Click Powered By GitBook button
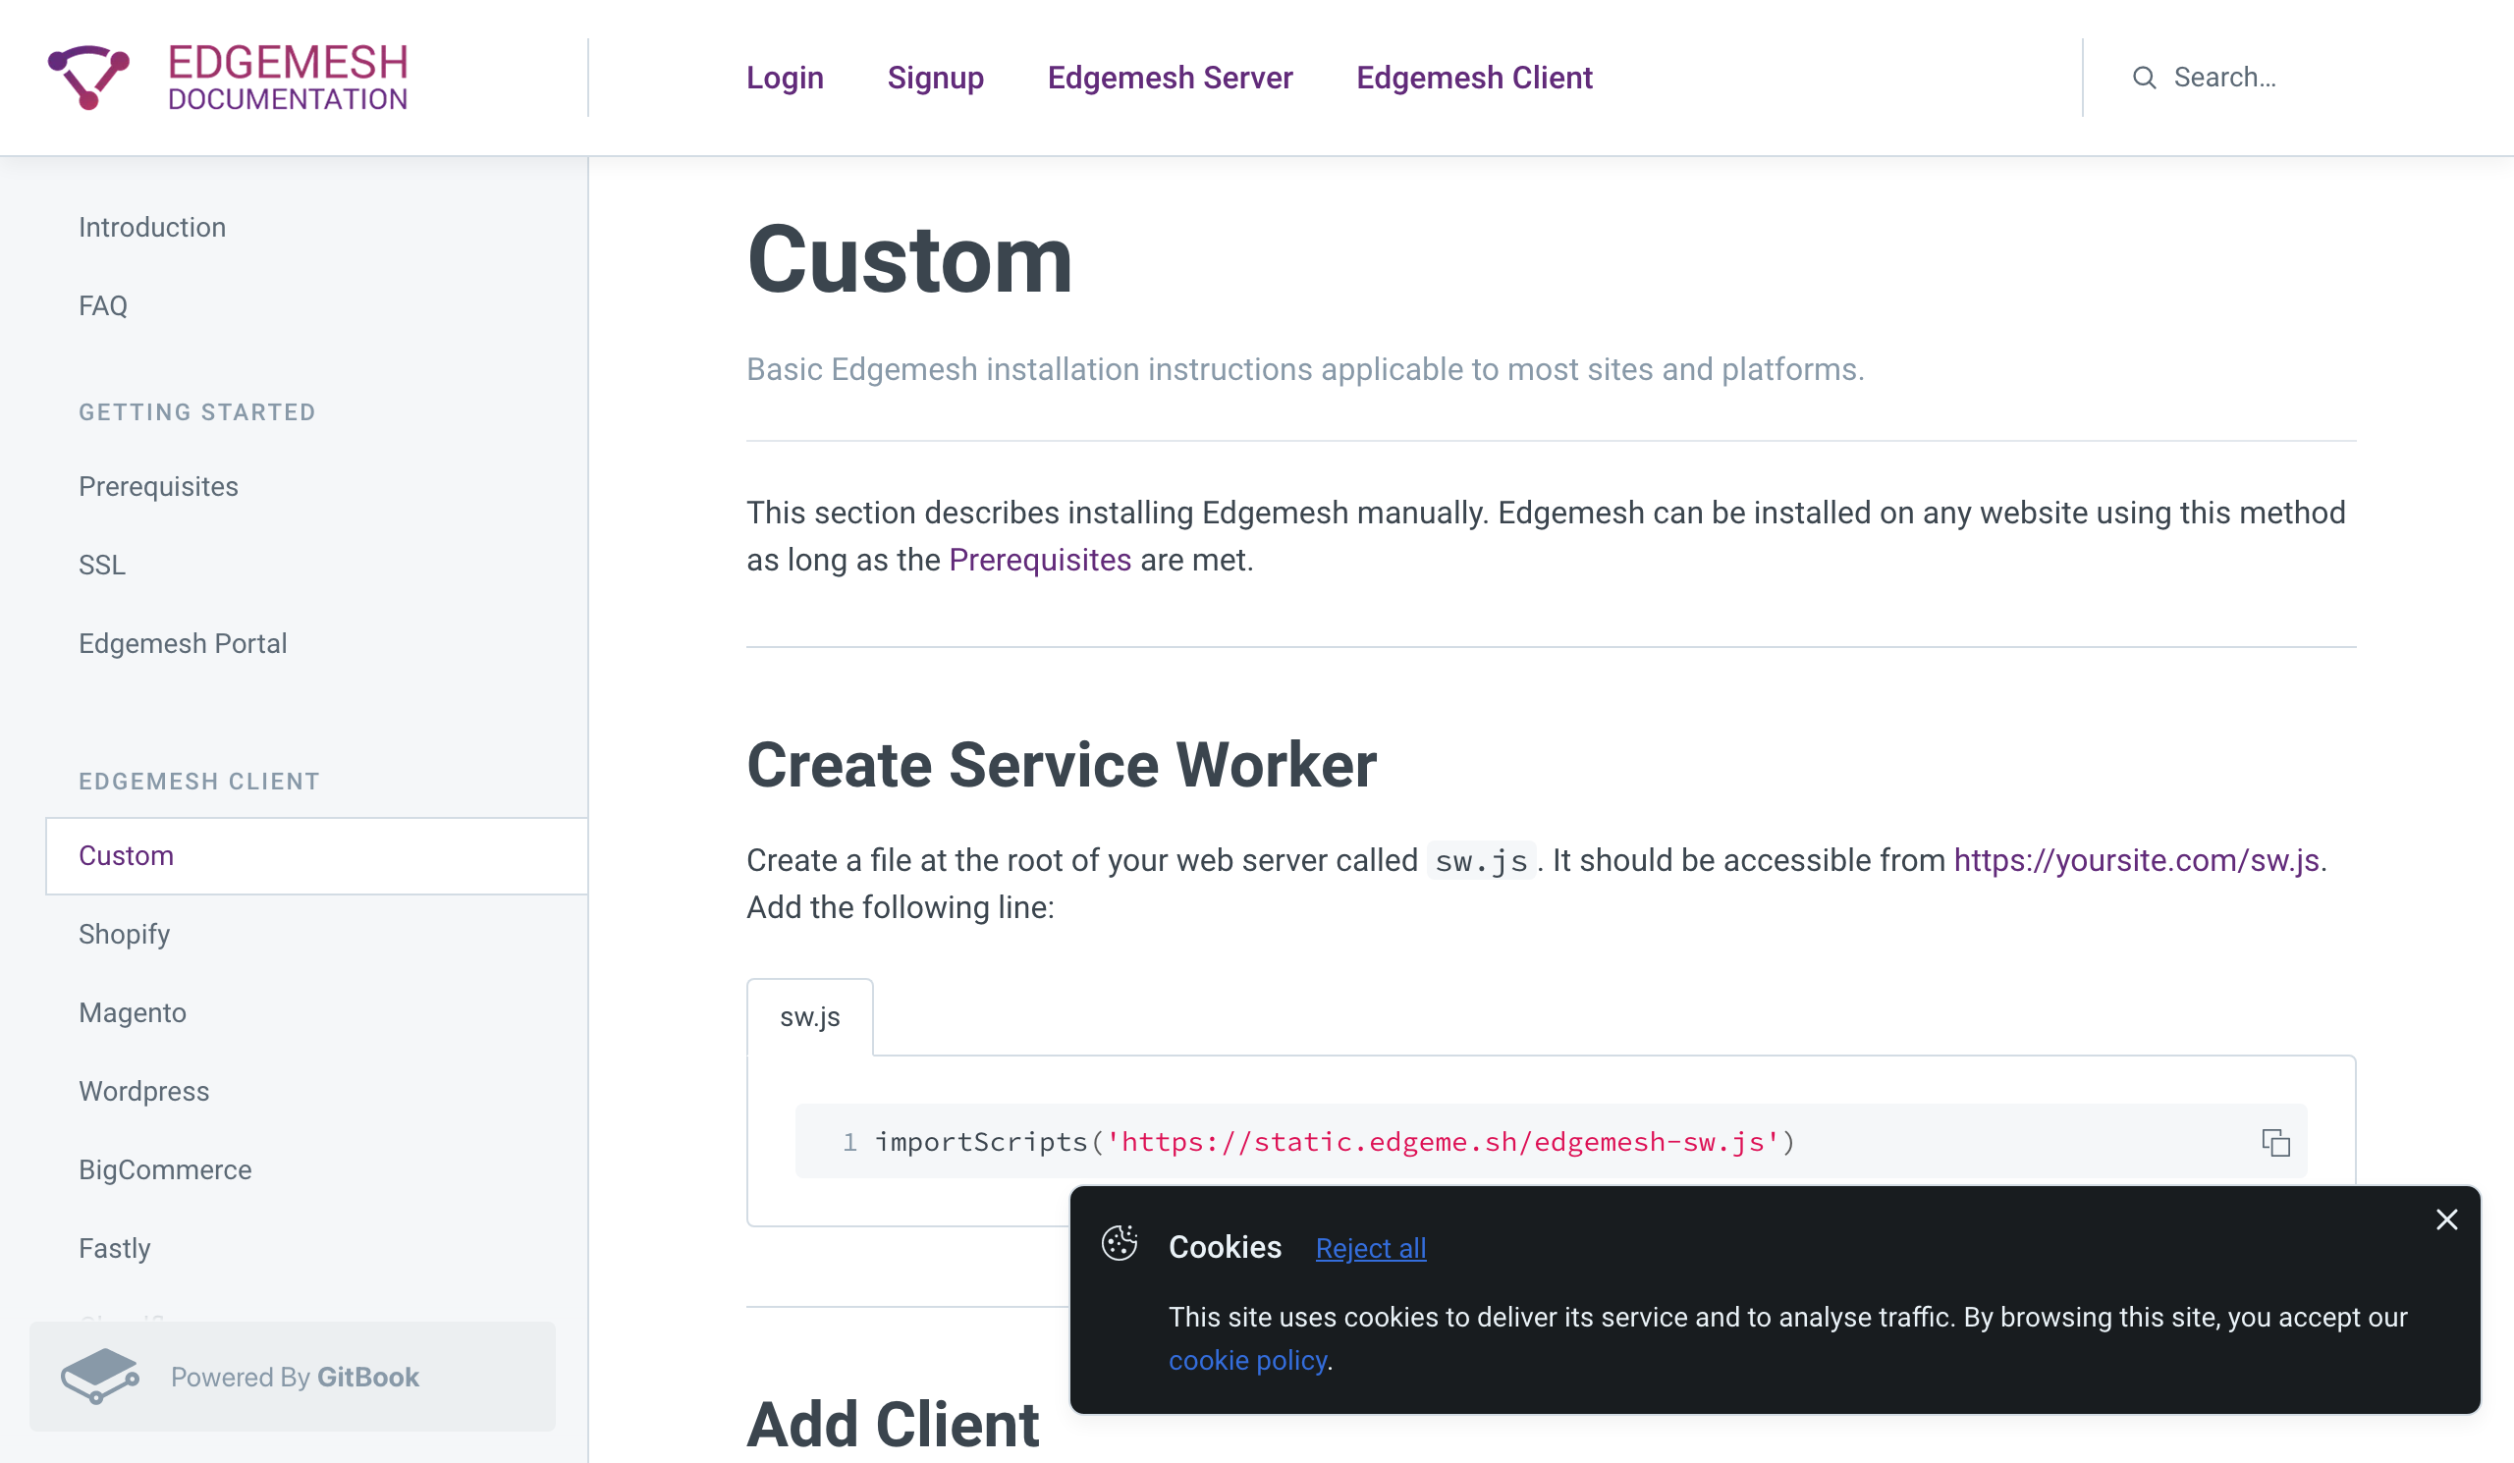2514x1463 pixels. 293,1377
